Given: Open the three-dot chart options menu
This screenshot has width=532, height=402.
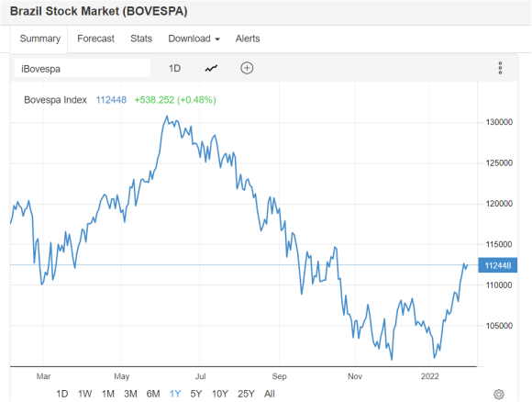Looking at the screenshot, I should 500,68.
